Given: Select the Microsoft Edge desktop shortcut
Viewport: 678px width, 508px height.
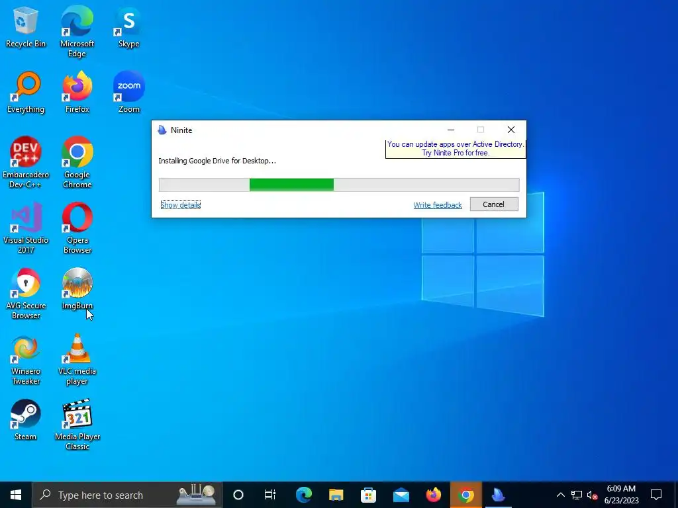Looking at the screenshot, I should [77, 32].
